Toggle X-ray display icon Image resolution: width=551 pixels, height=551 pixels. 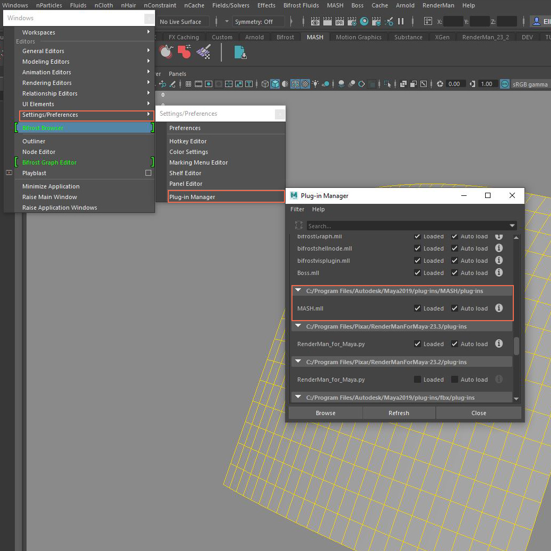[x=403, y=84]
